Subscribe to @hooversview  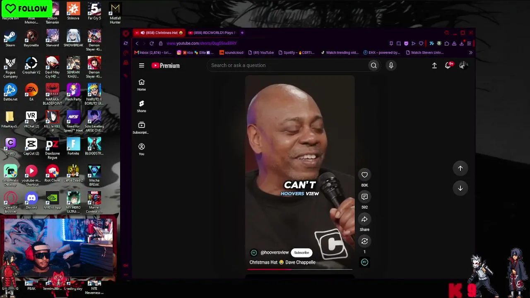[x=301, y=252]
